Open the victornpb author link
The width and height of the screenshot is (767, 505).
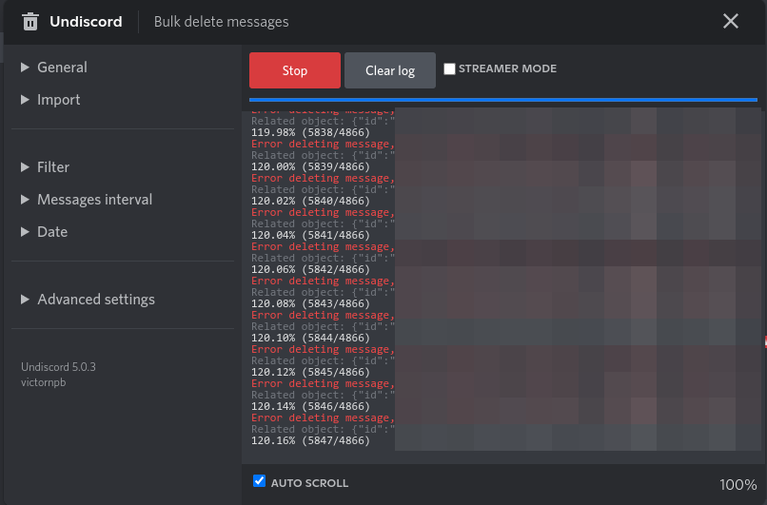[x=44, y=382]
